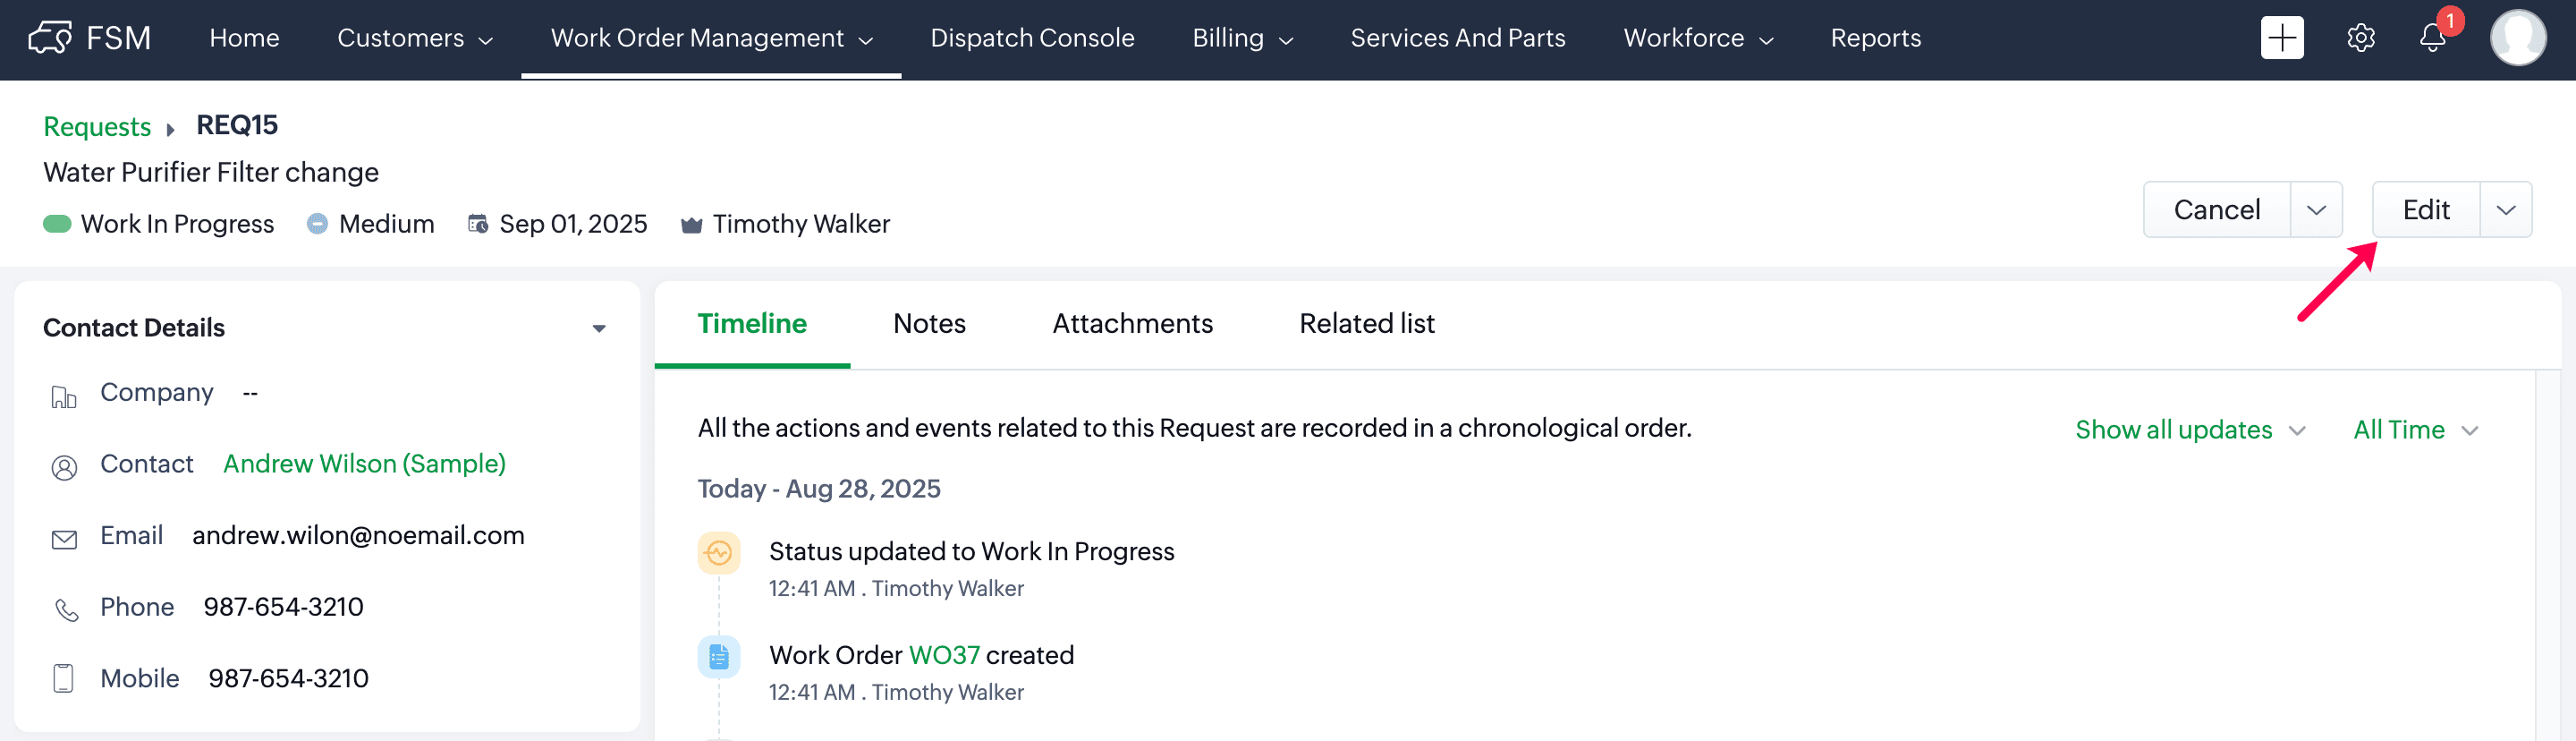Open contact Andrew Wilson (Sample)
Image resolution: width=2576 pixels, height=741 pixels.
[x=364, y=464]
